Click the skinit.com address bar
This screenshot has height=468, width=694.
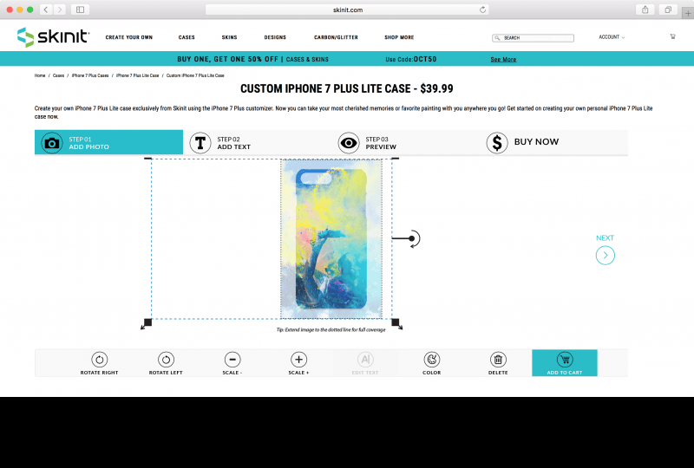pos(347,10)
